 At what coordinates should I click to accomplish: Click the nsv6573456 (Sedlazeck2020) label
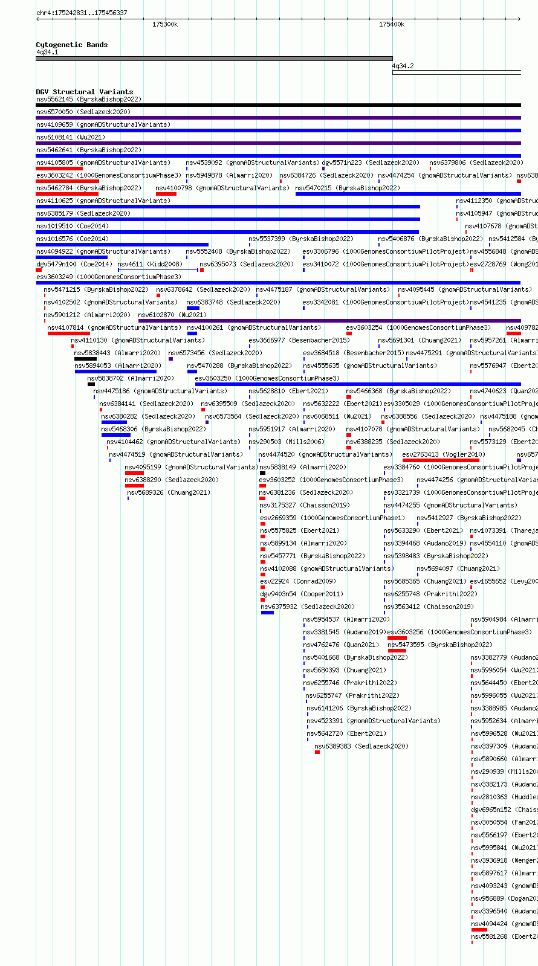[215, 353]
